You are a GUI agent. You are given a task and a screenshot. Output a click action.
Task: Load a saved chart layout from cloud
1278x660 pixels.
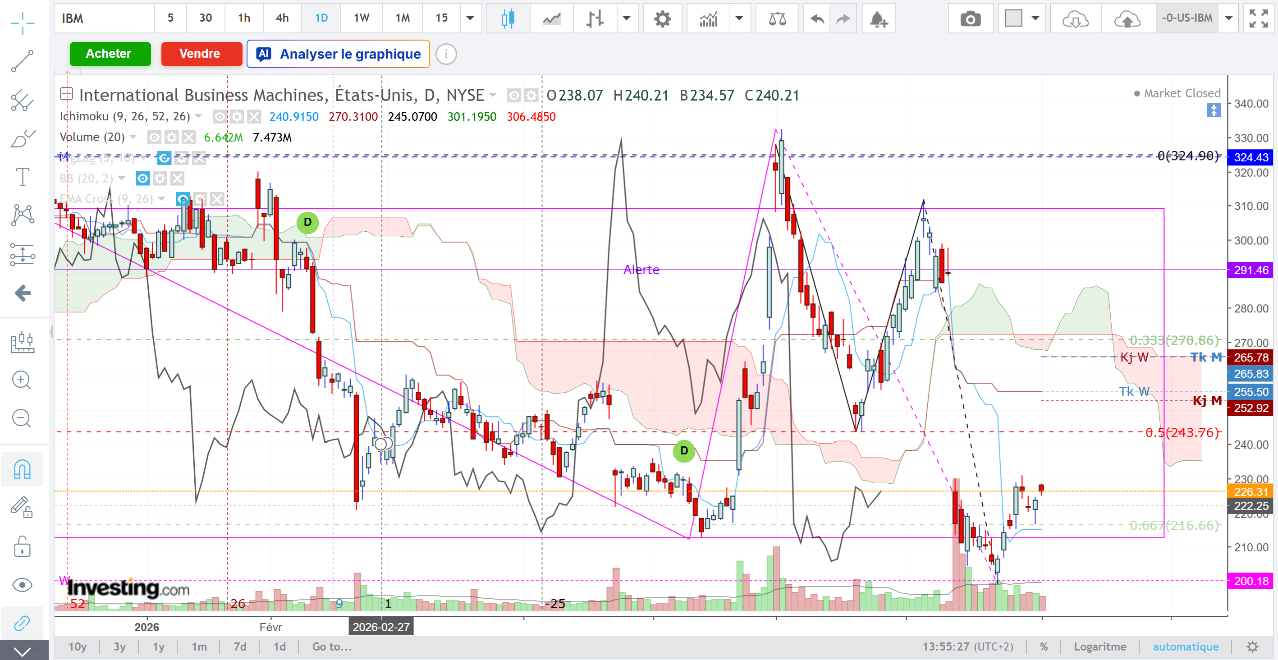1075,19
